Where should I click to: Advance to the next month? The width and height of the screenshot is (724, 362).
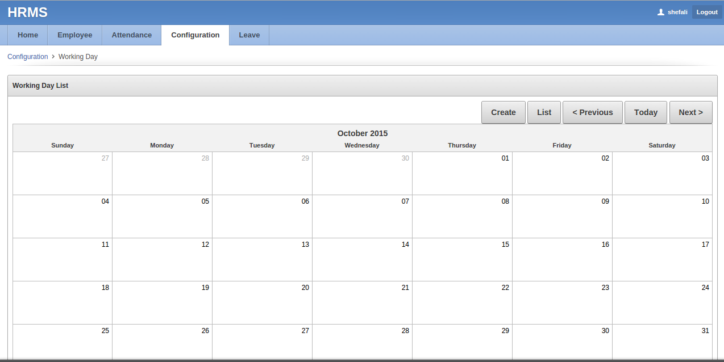click(x=690, y=112)
